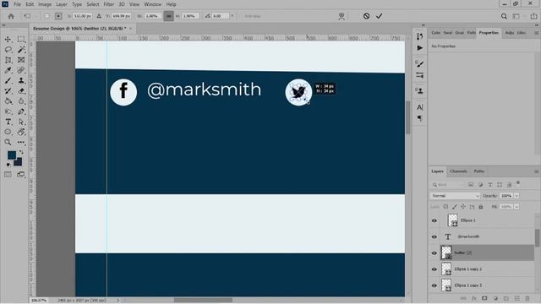Select the Brush tool
The image size is (541, 304).
(8, 81)
